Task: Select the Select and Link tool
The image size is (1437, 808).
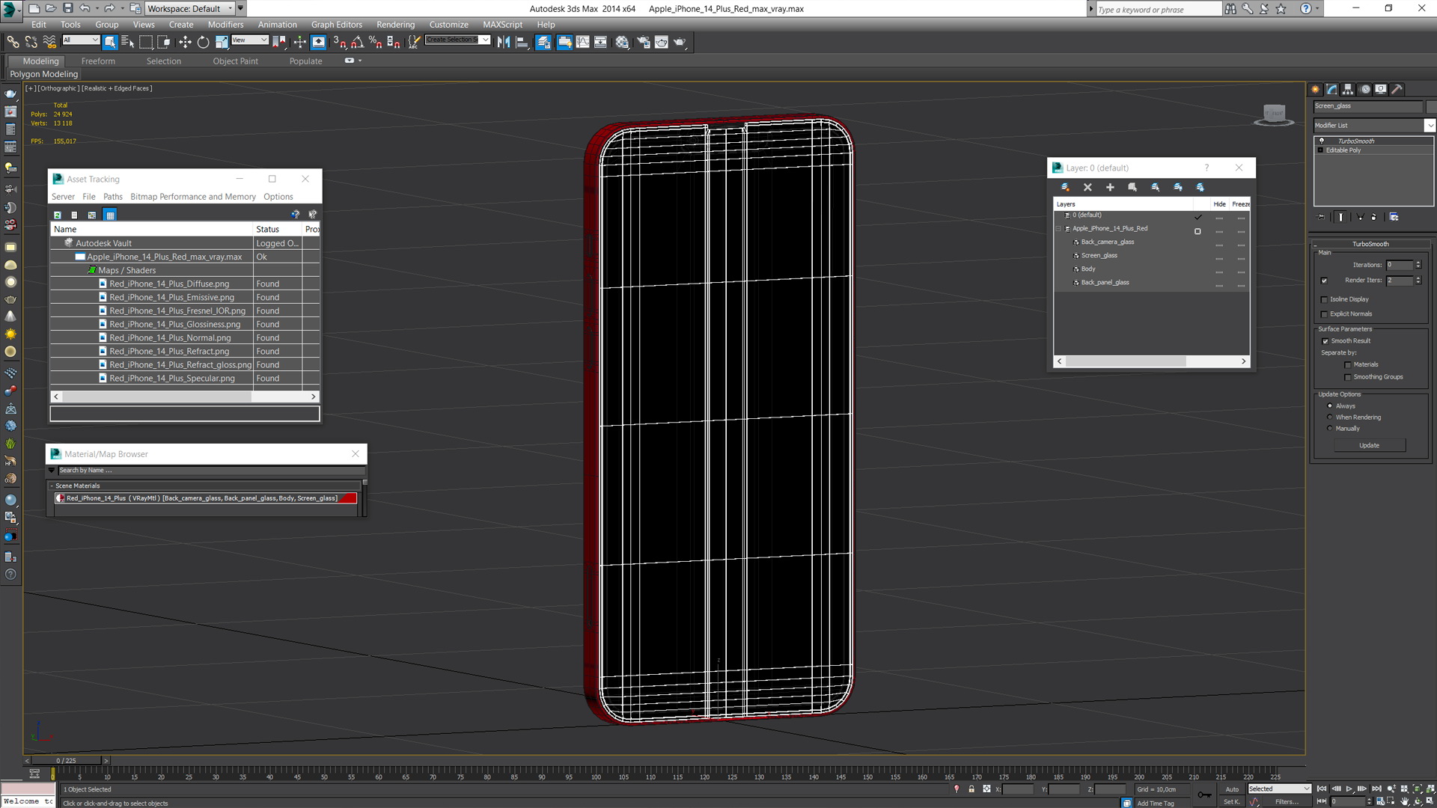Action: (x=13, y=42)
